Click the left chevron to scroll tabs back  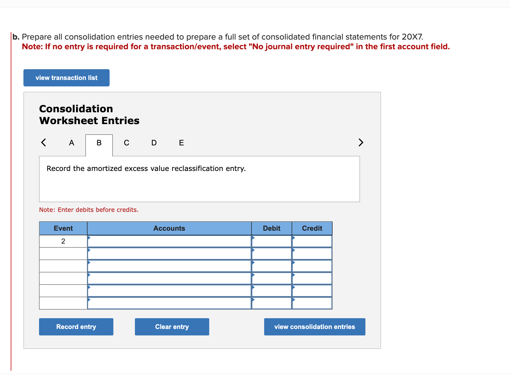[44, 142]
